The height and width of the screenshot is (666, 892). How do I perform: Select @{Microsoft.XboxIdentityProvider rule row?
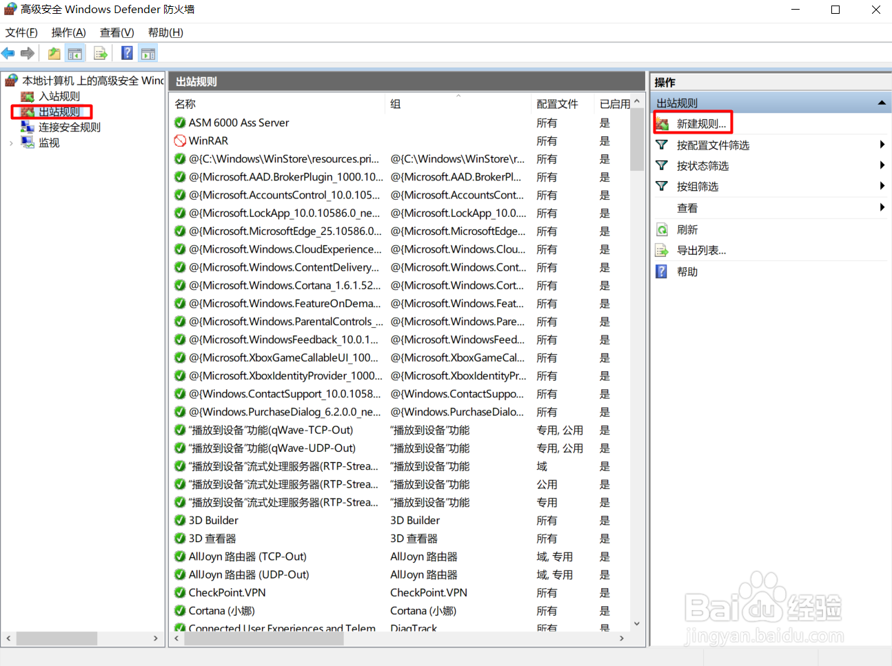point(400,375)
